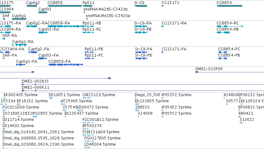The image size is (264, 149).
Task: Select the CG8854 gene feature bar
Action: click(x=229, y=6)
